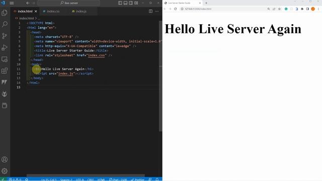Toggle the browser side panel icon
This screenshot has height=181, width=322.
307,9
